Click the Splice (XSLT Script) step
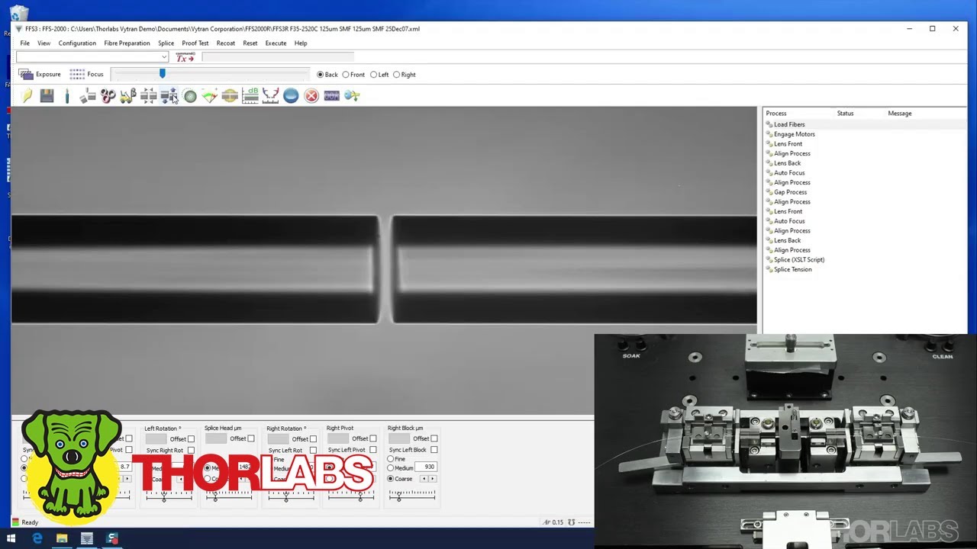The image size is (977, 549). (799, 260)
